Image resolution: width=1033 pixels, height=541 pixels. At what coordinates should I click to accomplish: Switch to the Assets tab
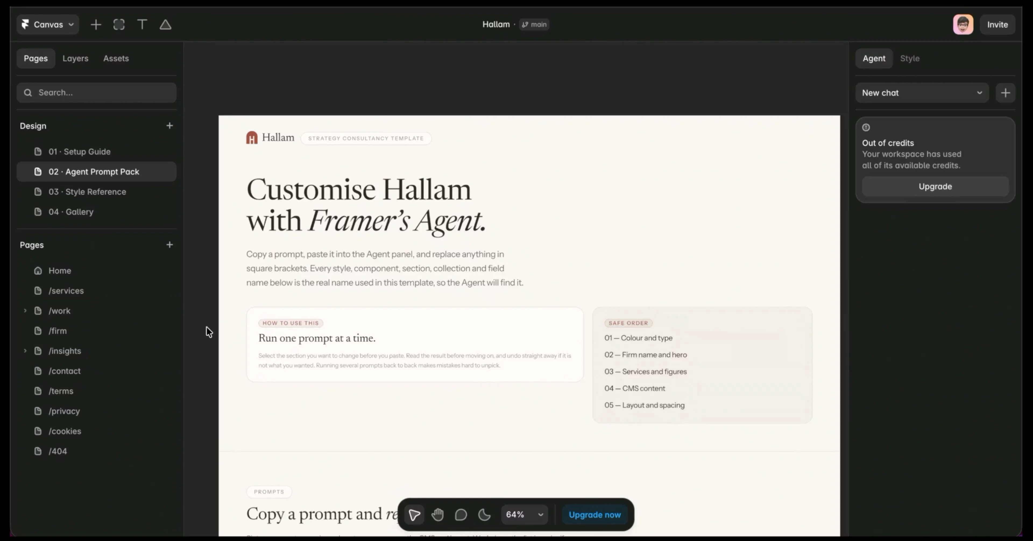116,59
